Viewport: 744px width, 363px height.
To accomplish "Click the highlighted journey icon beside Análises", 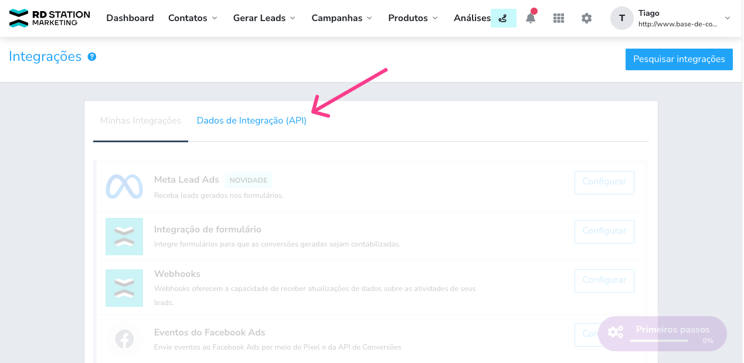I will [x=503, y=18].
